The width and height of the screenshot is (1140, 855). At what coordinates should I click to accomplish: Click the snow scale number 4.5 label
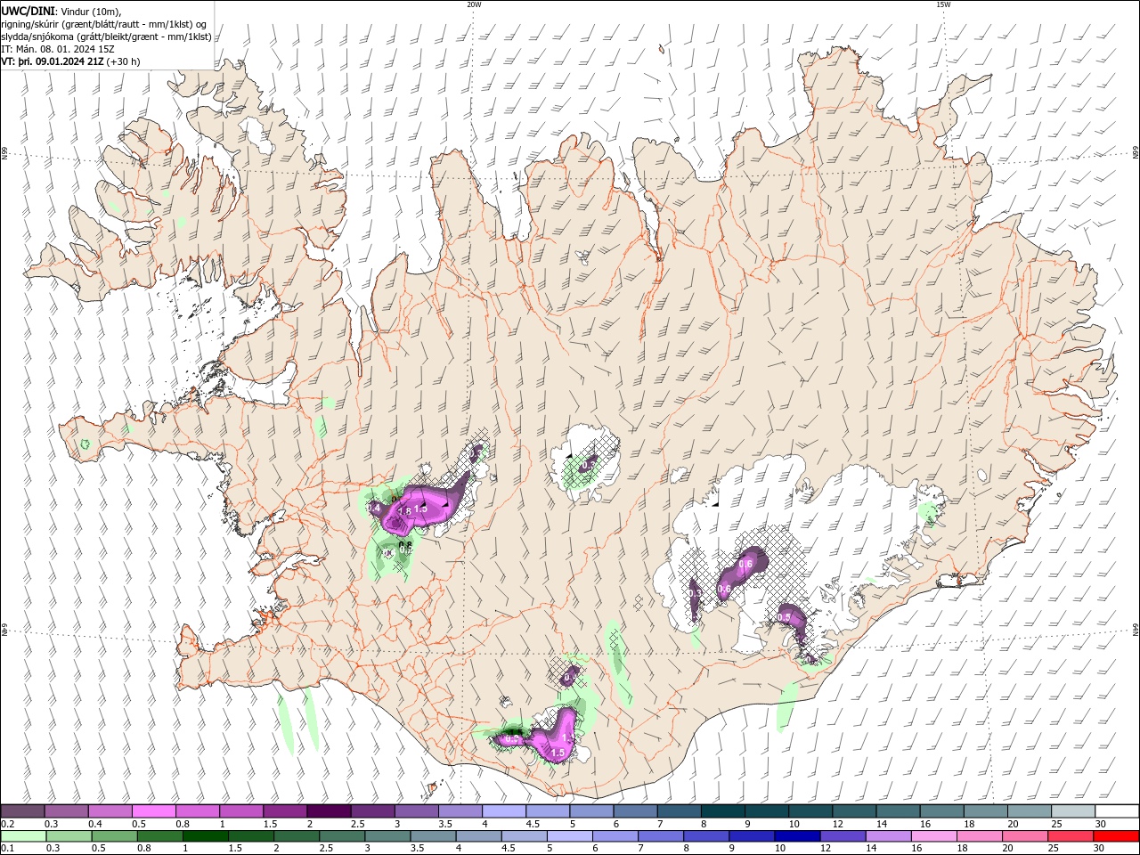(533, 824)
